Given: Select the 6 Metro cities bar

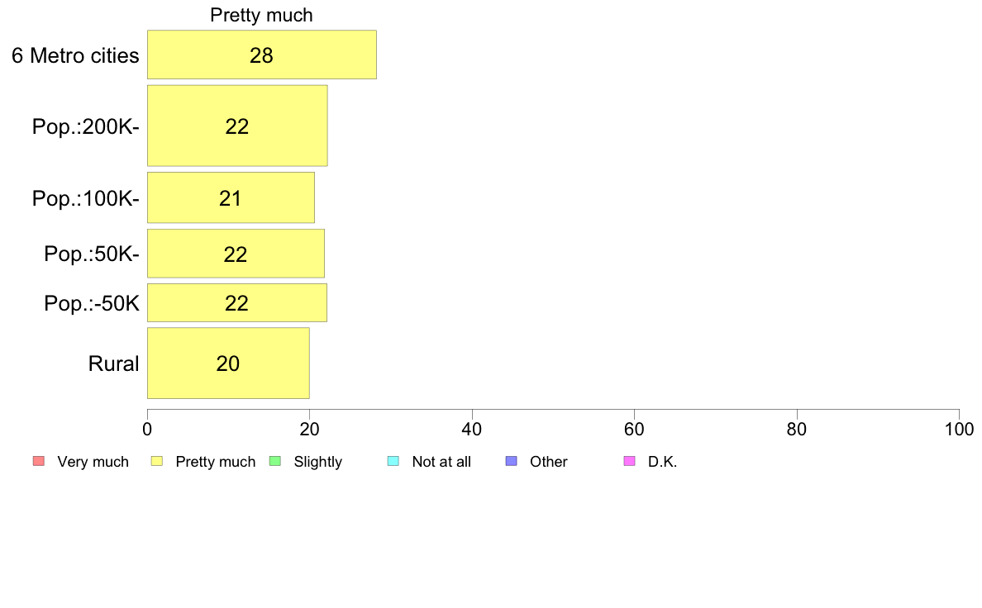Looking at the screenshot, I should pos(262,55).
